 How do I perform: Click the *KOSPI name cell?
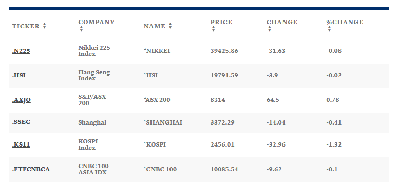pyautogui.click(x=155, y=144)
